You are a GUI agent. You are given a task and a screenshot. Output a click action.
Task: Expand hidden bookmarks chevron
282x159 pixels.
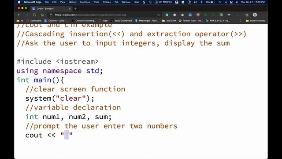241,21
